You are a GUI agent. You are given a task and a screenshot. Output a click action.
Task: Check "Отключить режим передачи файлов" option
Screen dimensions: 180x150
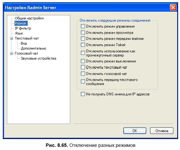(83, 39)
